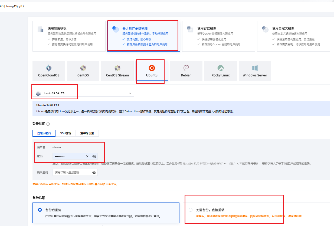The width and height of the screenshot is (334, 226).
Task: Select the 使用应用模板 card
Action: [x=69, y=36]
